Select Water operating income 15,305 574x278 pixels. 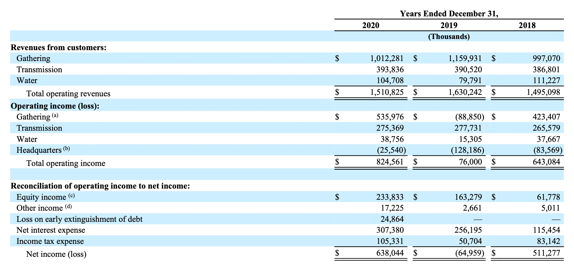pos(470,139)
